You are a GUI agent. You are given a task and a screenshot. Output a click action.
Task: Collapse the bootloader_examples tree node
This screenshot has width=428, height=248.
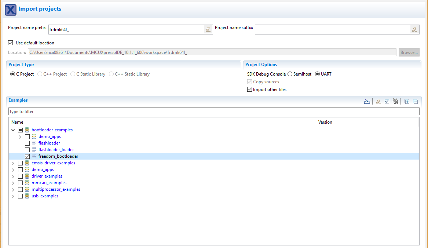(13, 130)
